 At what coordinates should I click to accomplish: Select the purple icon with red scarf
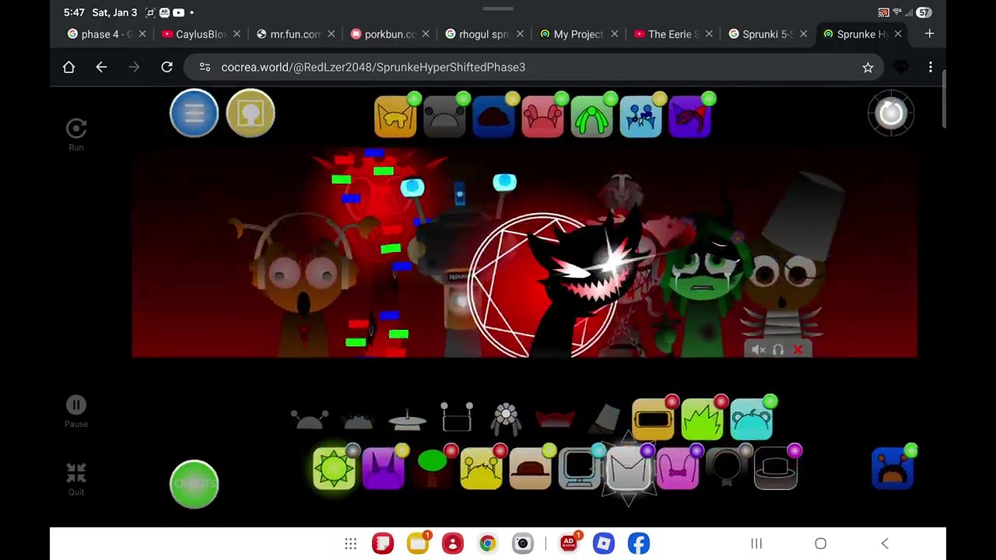coord(689,117)
